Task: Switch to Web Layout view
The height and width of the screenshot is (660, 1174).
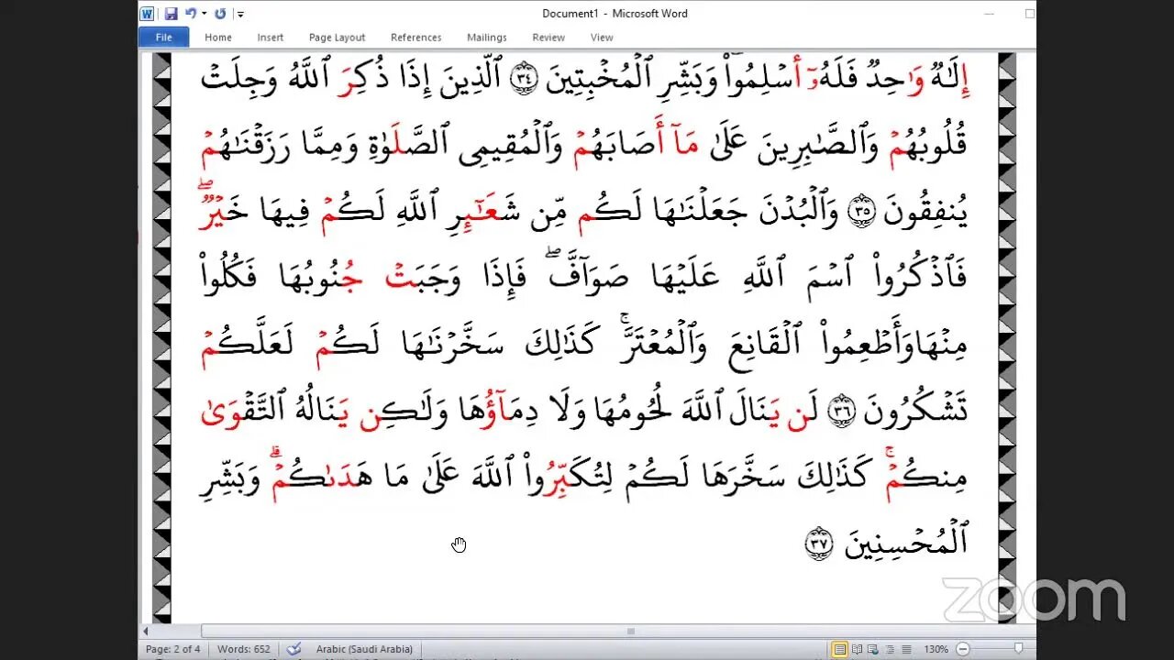Action: pyautogui.click(x=873, y=649)
